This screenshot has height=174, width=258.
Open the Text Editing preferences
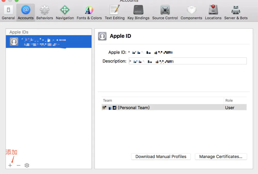tap(115, 13)
